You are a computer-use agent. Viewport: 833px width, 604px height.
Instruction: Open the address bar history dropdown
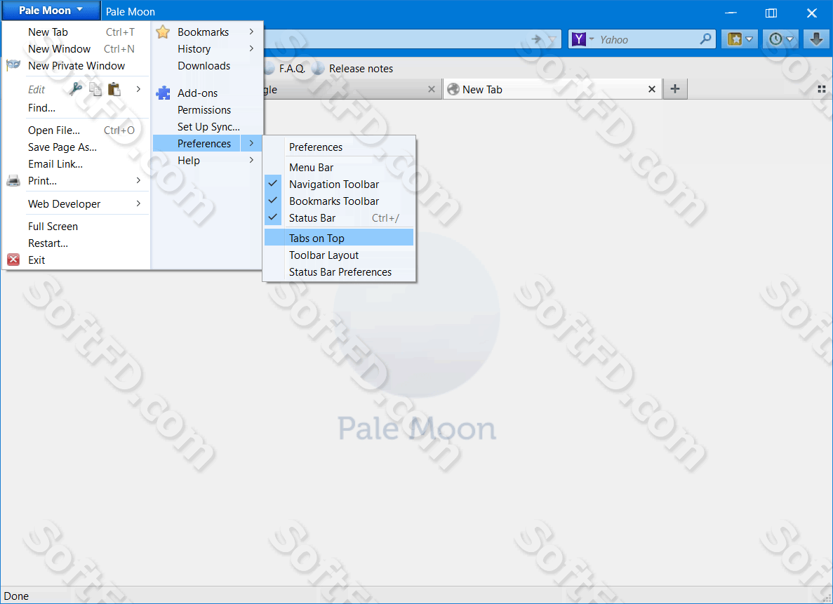(552, 39)
